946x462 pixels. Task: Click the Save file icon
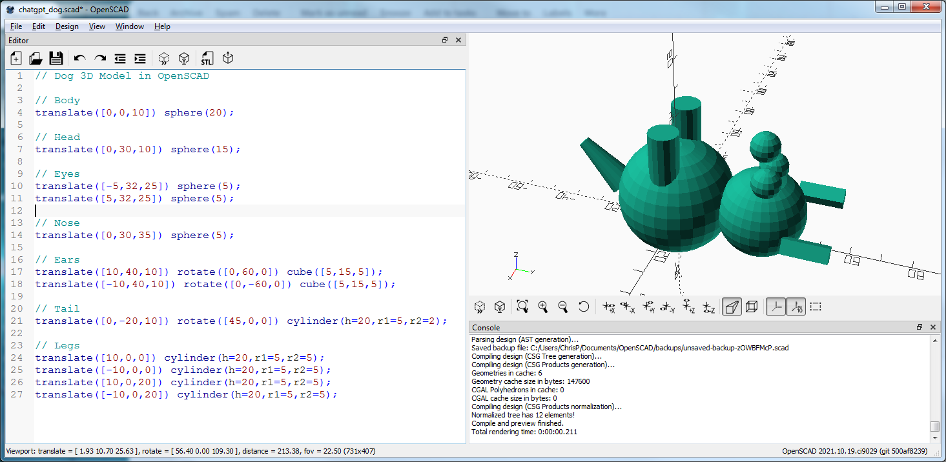[x=56, y=58]
